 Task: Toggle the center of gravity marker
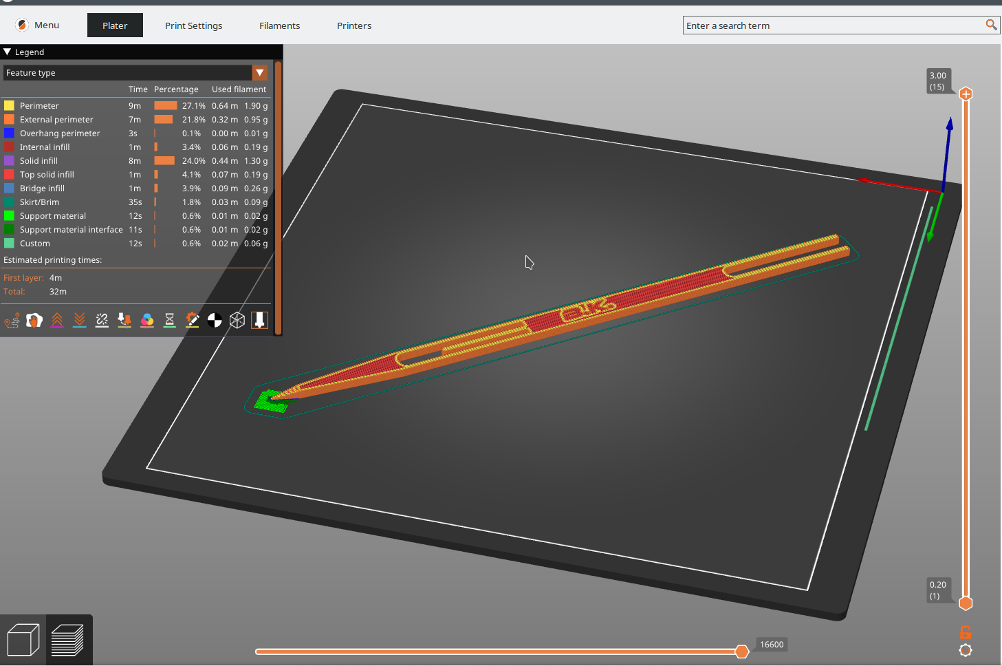click(x=215, y=320)
